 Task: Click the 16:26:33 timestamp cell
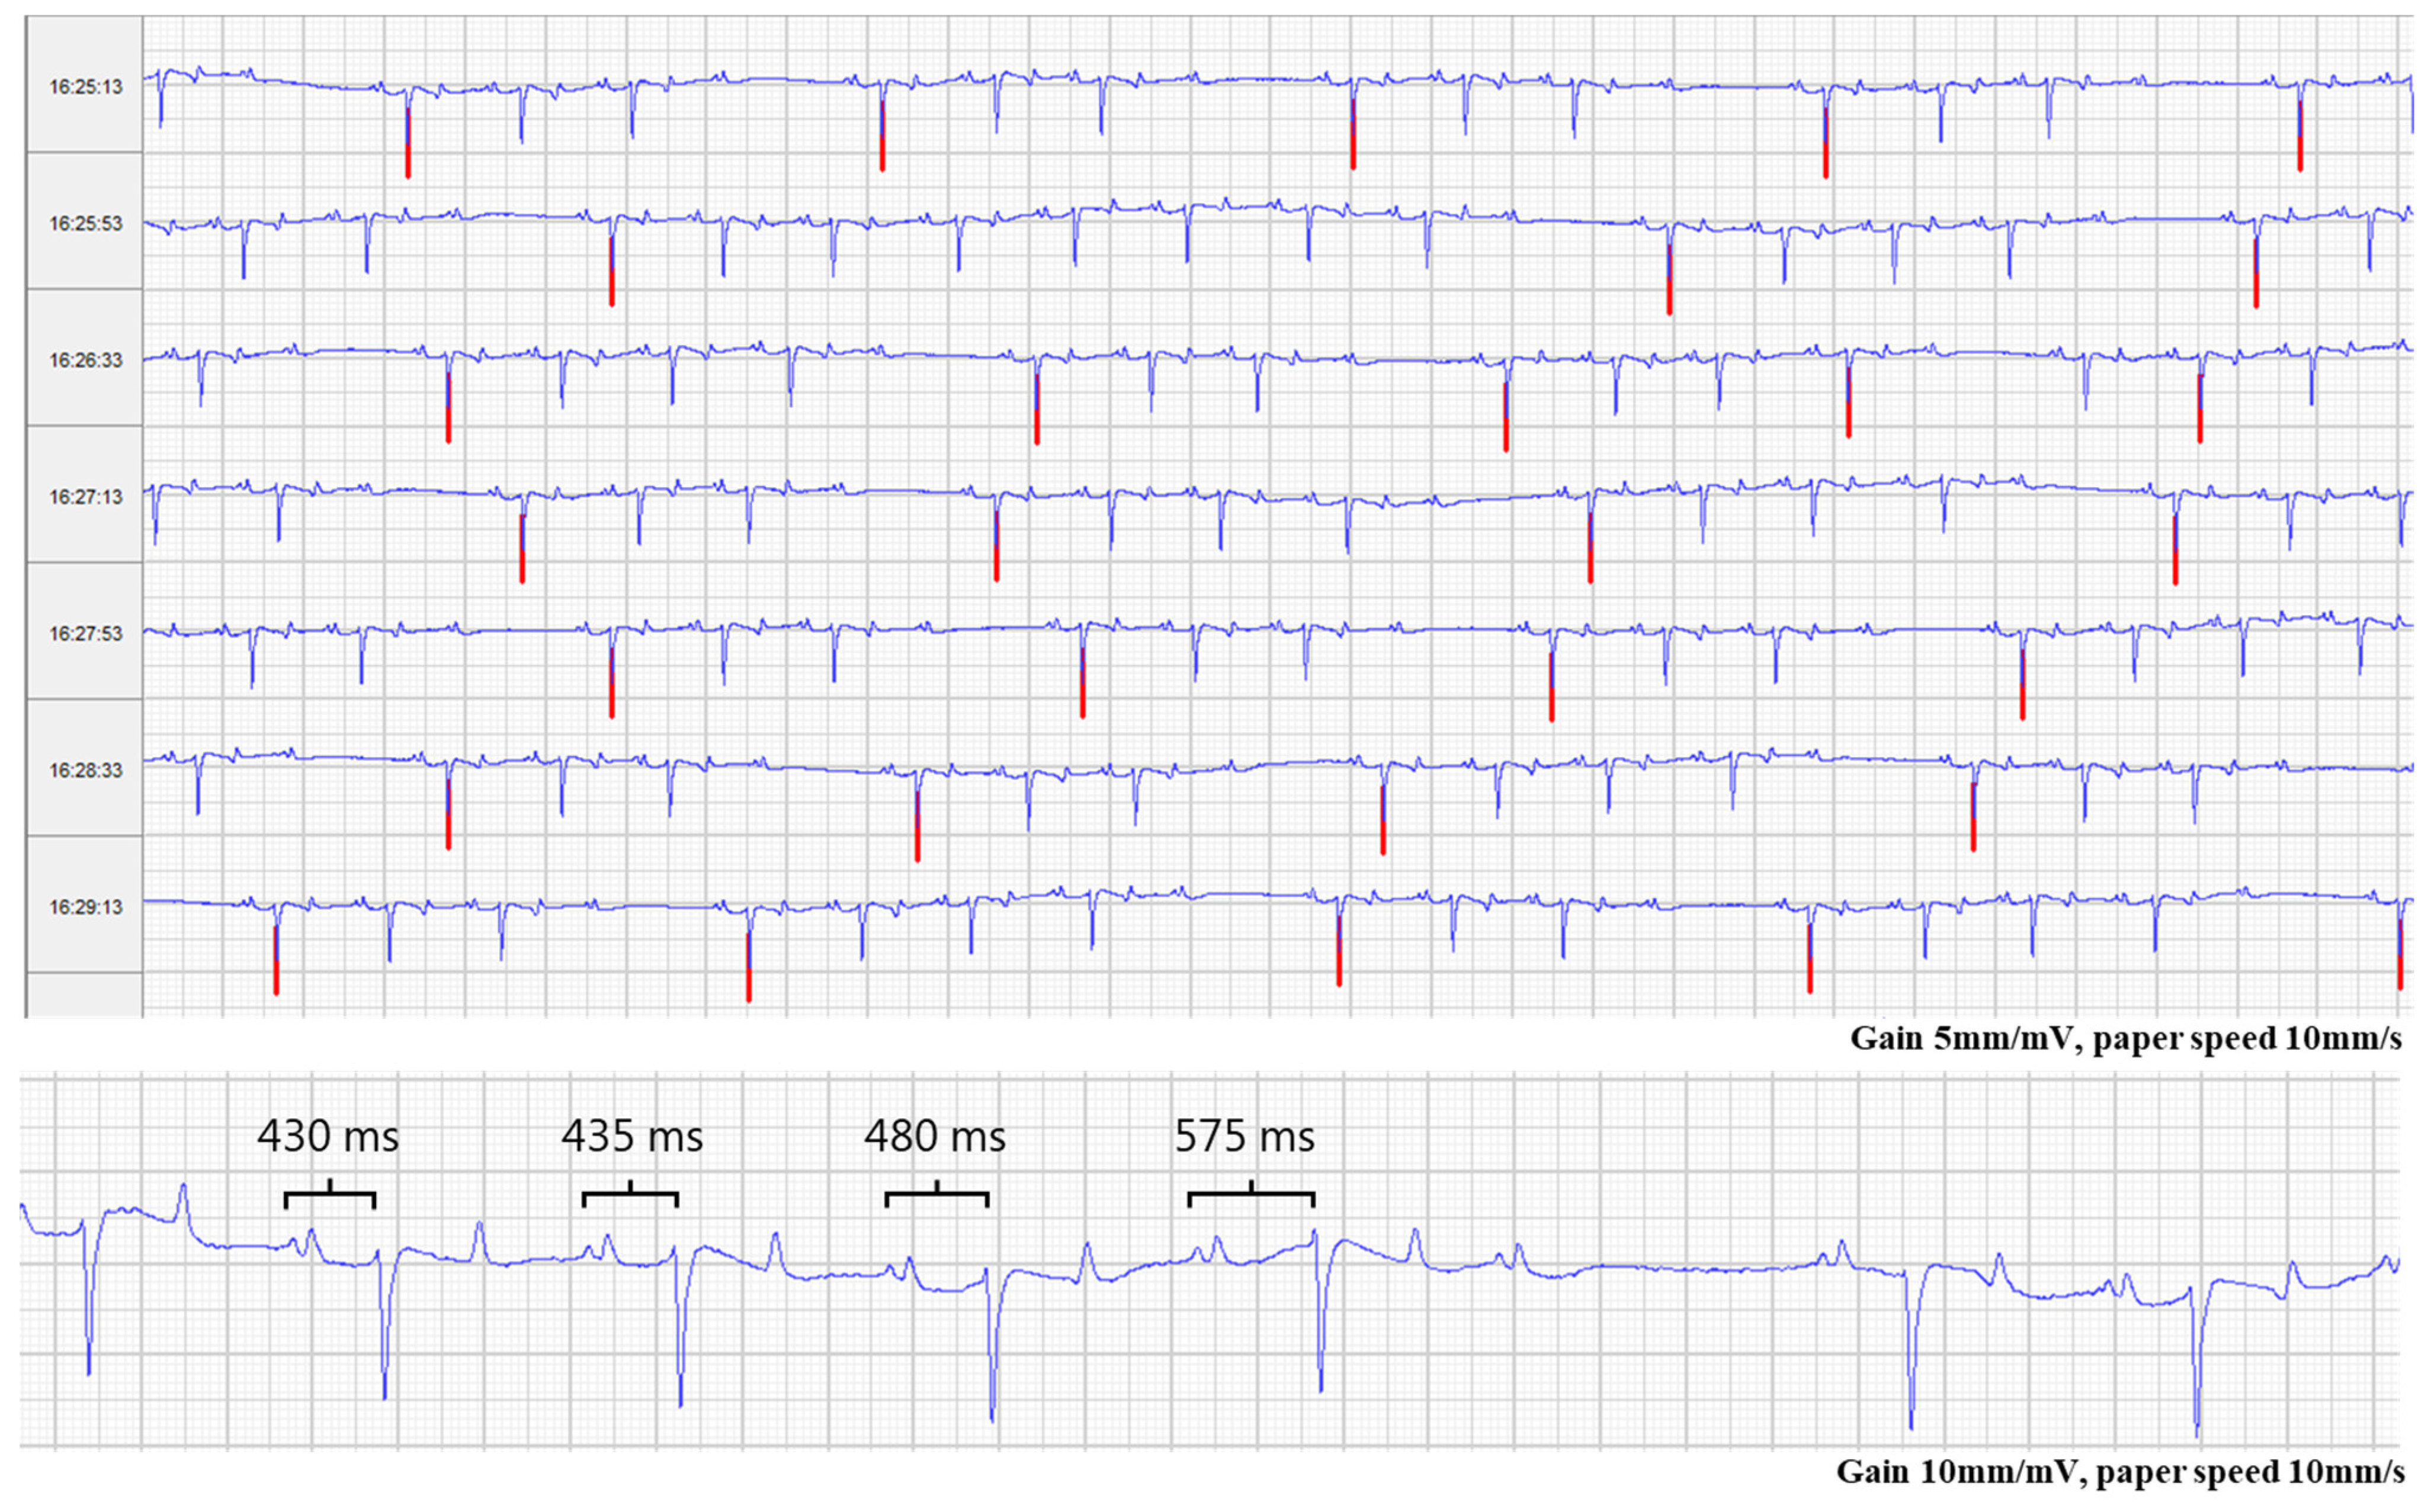86,361
